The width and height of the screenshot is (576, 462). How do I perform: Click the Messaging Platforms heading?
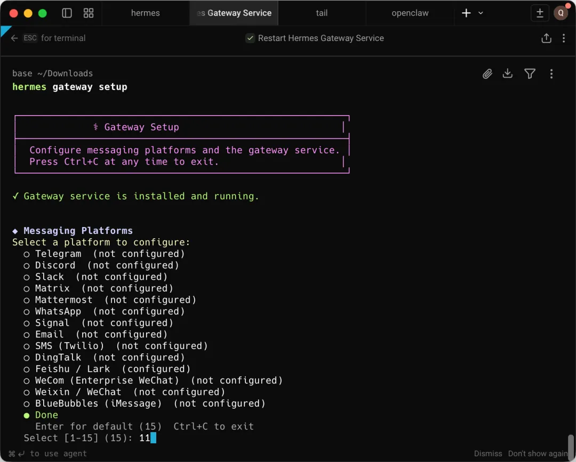click(78, 231)
